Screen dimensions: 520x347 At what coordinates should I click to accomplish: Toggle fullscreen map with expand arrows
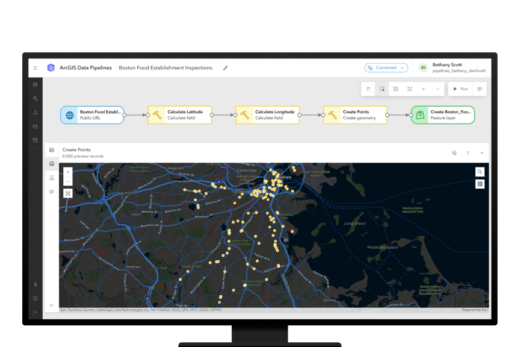67,193
